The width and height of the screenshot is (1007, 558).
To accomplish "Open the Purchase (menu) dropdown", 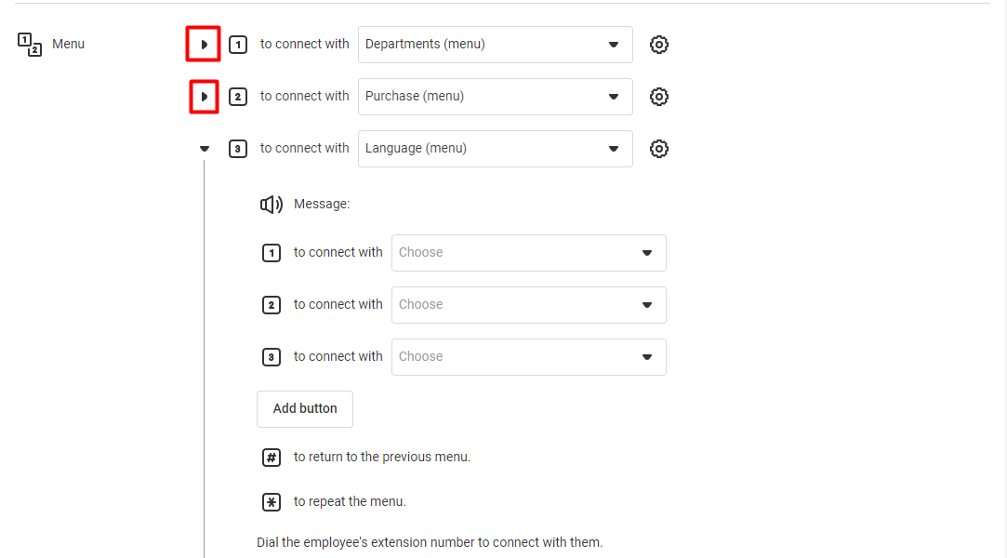I will click(496, 97).
